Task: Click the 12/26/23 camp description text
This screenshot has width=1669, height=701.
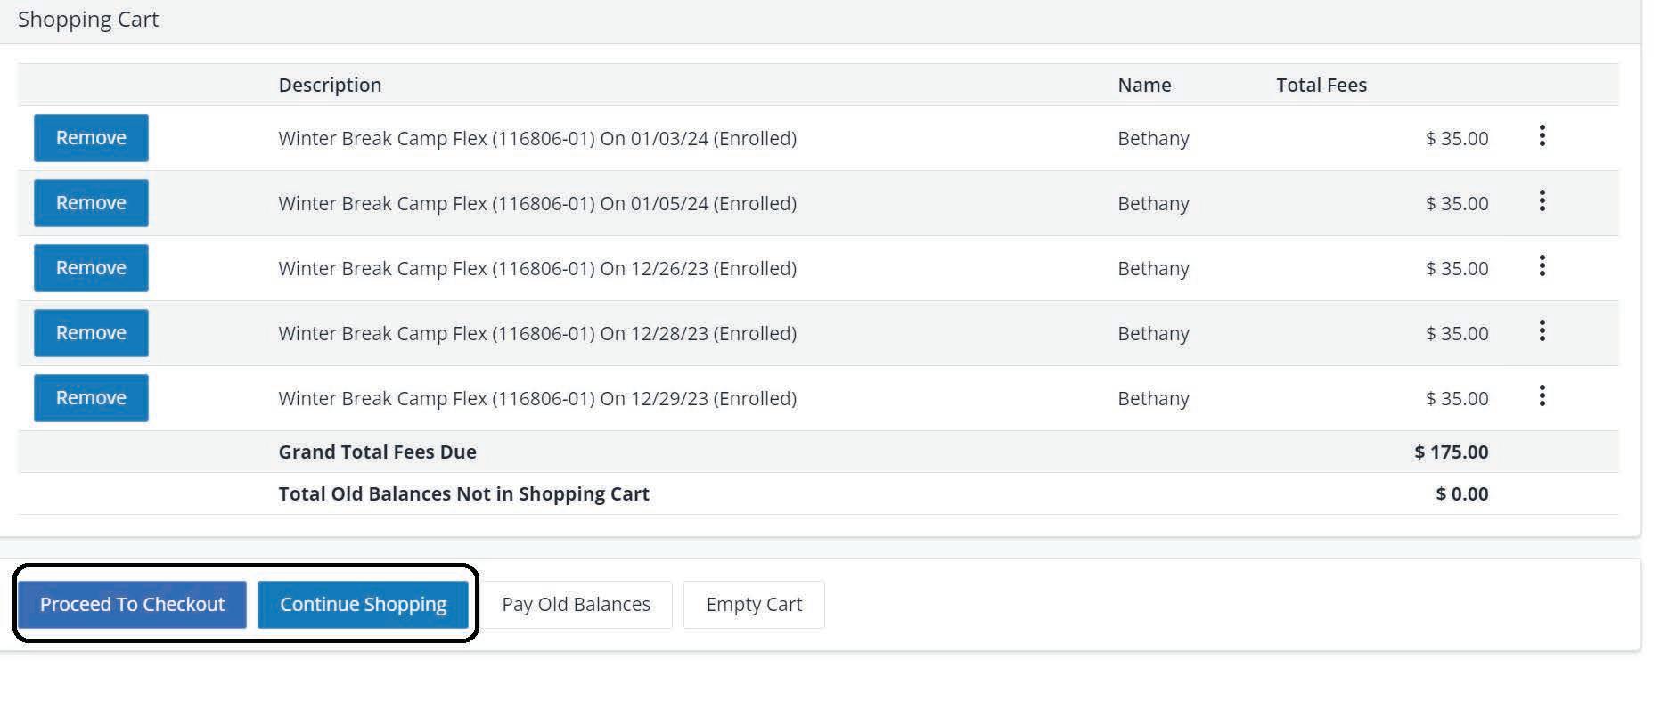Action: 537,268
